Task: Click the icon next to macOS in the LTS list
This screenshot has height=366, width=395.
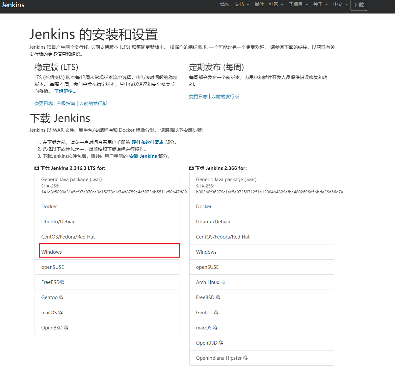Action: pyautogui.click(x=61, y=313)
